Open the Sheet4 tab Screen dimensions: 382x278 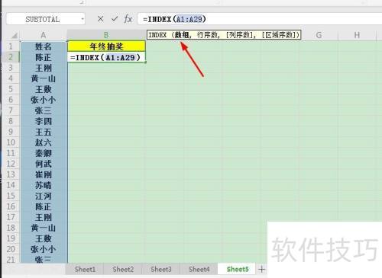[199, 270]
